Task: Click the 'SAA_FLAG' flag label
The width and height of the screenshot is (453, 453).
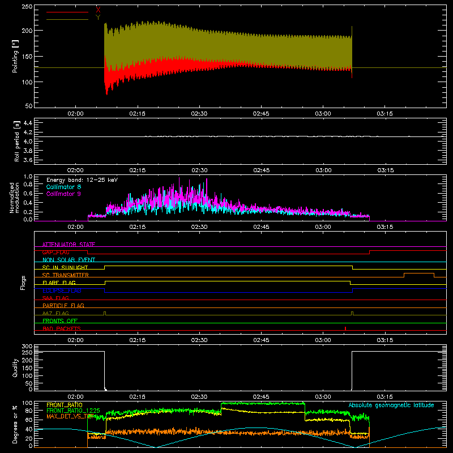Action: [x=55, y=298]
